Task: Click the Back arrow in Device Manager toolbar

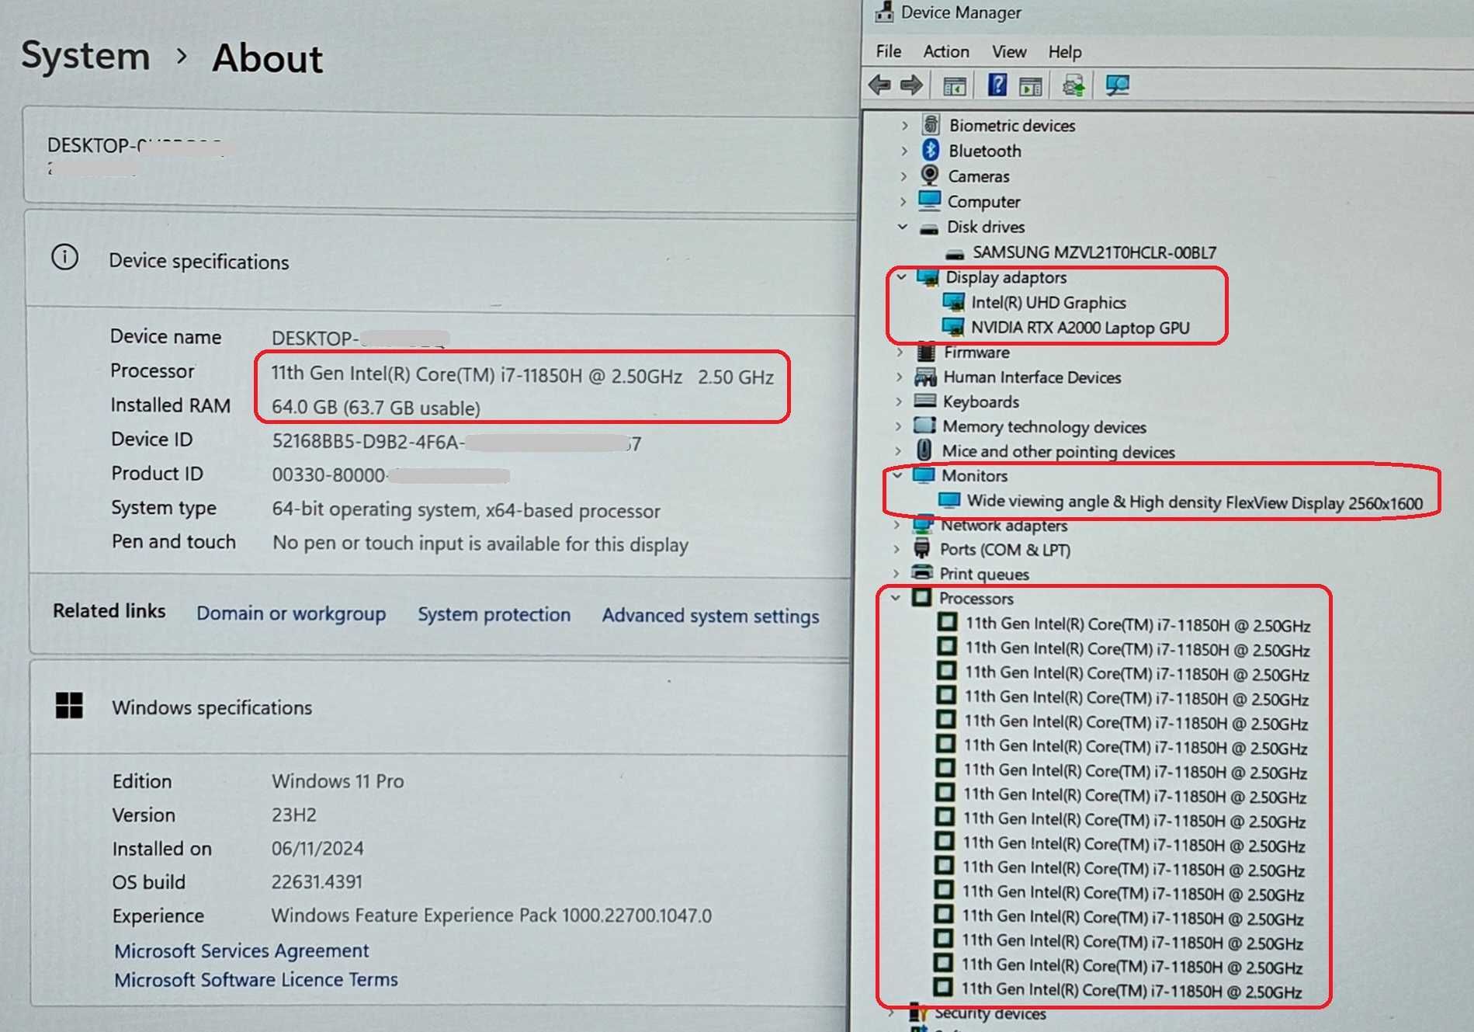Action: 879,85
